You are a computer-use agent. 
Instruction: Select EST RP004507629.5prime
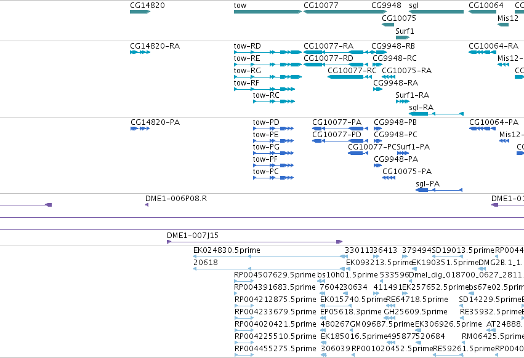click(x=244, y=281)
